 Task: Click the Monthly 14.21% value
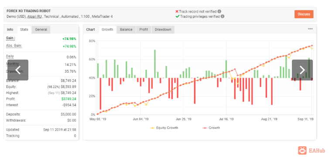point(71,65)
